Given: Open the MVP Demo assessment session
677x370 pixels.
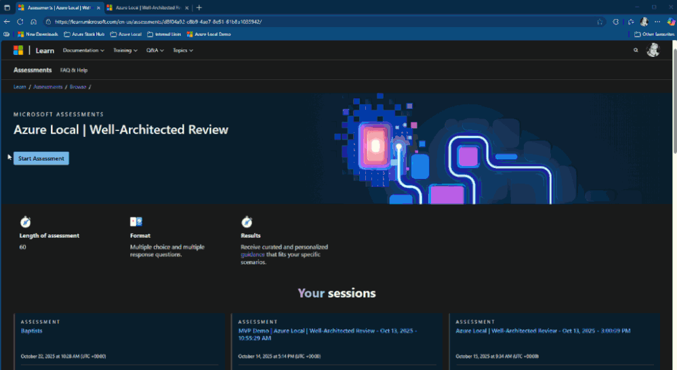Looking at the screenshot, I should (327, 335).
